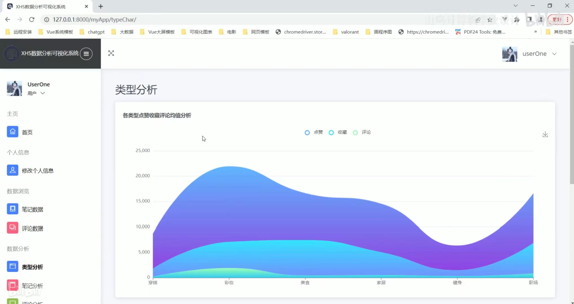Download chart using save-image icon
Screen dimensions: 574x304
(545, 134)
